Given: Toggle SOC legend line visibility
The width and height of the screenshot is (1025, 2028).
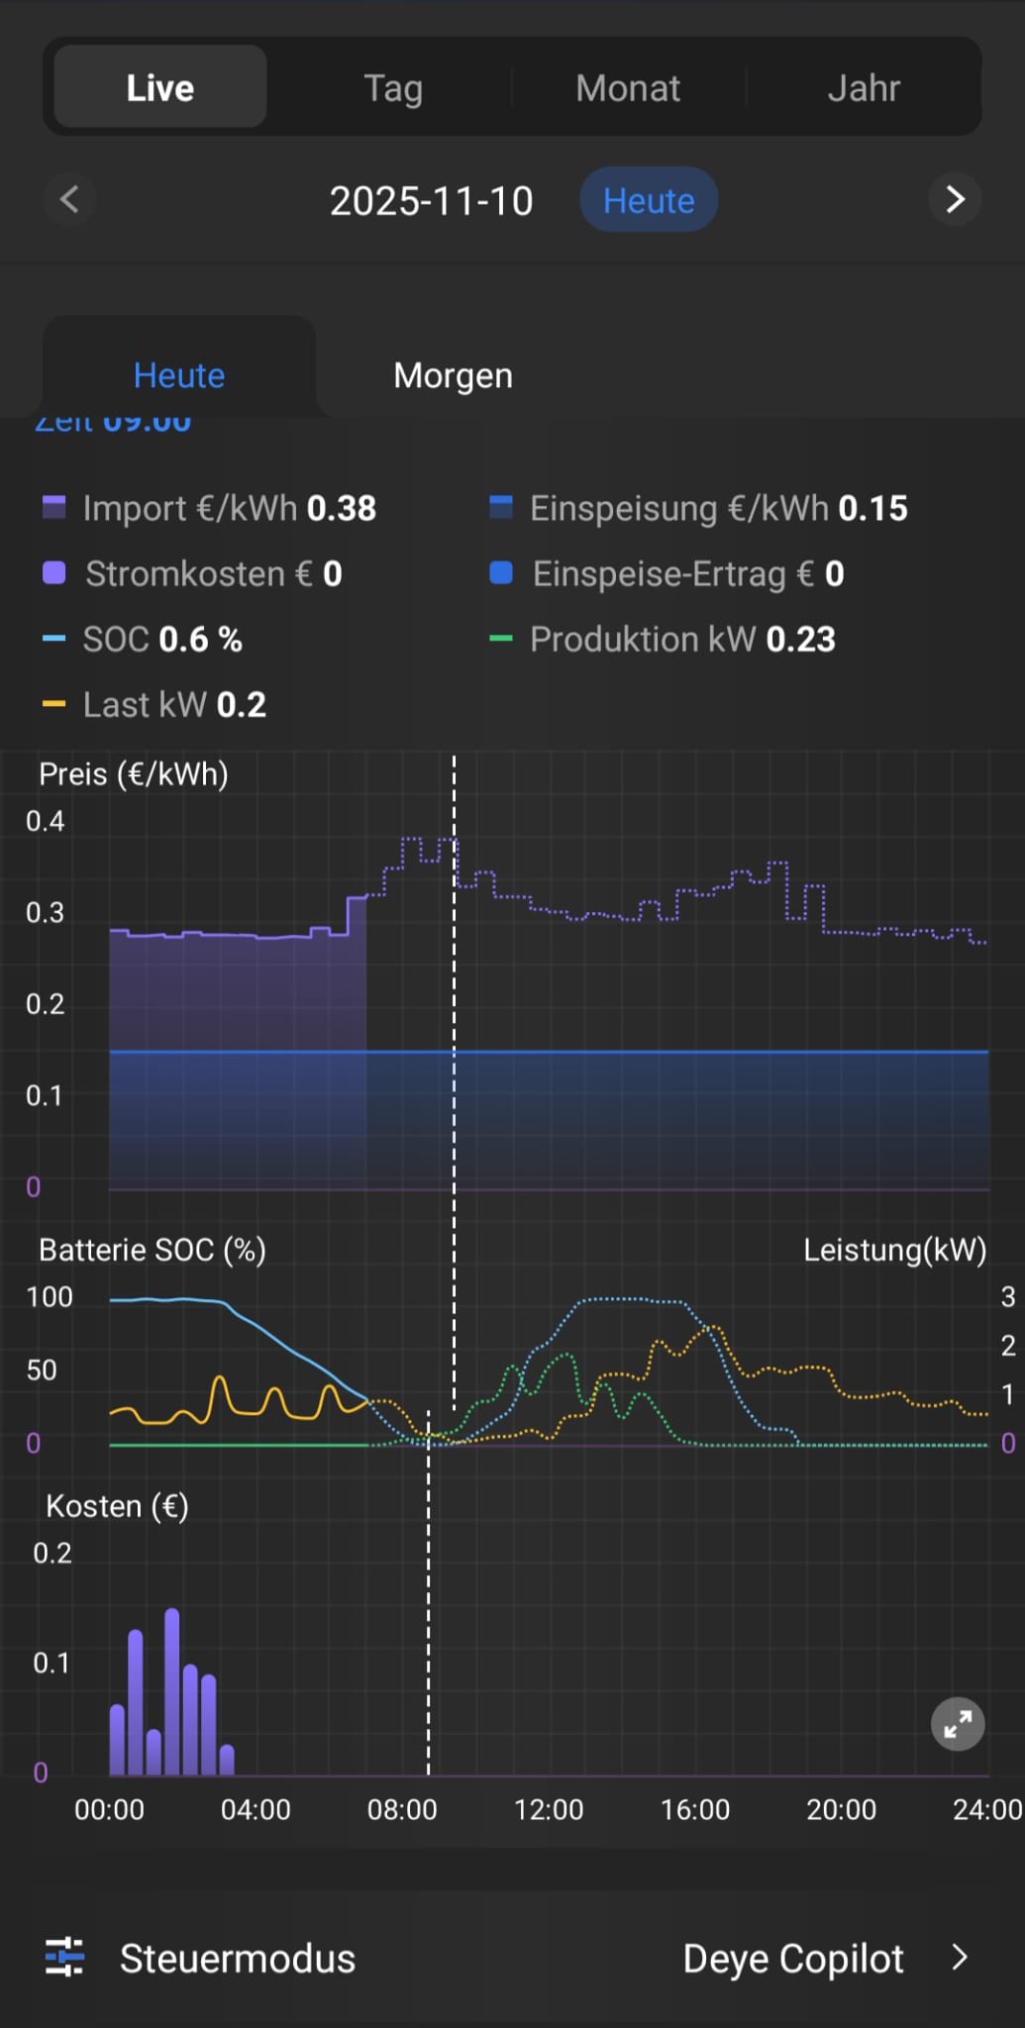Looking at the screenshot, I should point(144,639).
